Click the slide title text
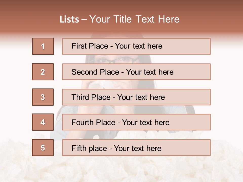This screenshot has height=182, width=243. point(120,19)
